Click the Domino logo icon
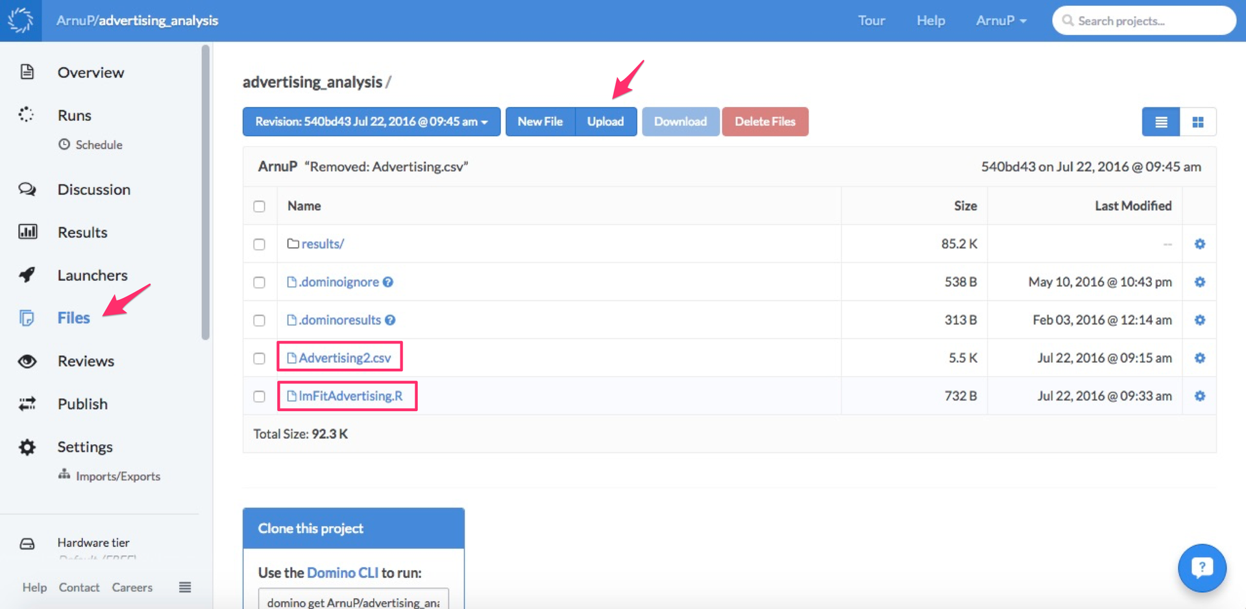The image size is (1246, 609). point(21,20)
